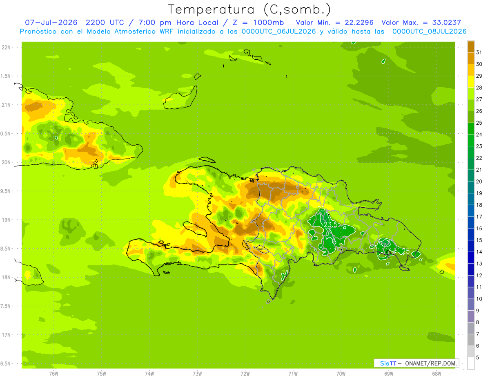This screenshot has height=379, width=490.
Task: Click the '23.5' contour label on the map
Action: coord(330,225)
